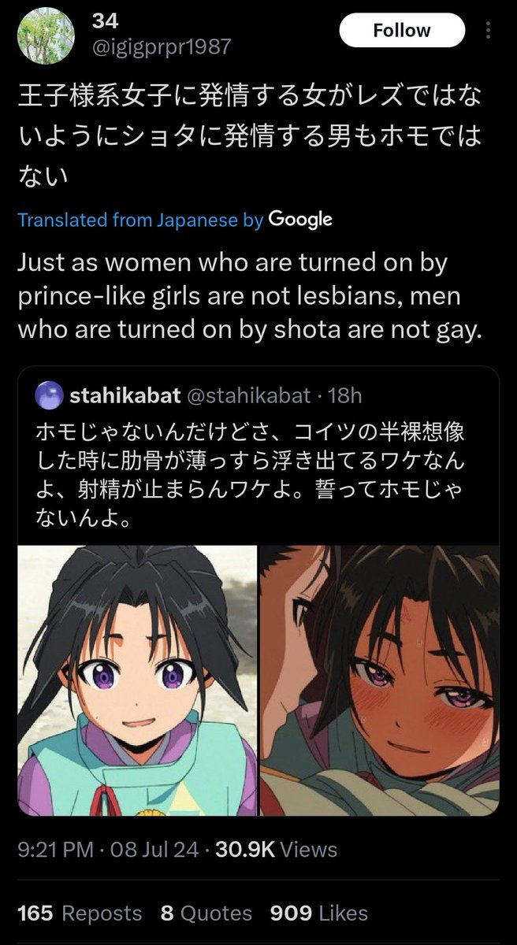The image size is (517, 945).
Task: Show the 165 Reposts list
Action: (x=80, y=913)
